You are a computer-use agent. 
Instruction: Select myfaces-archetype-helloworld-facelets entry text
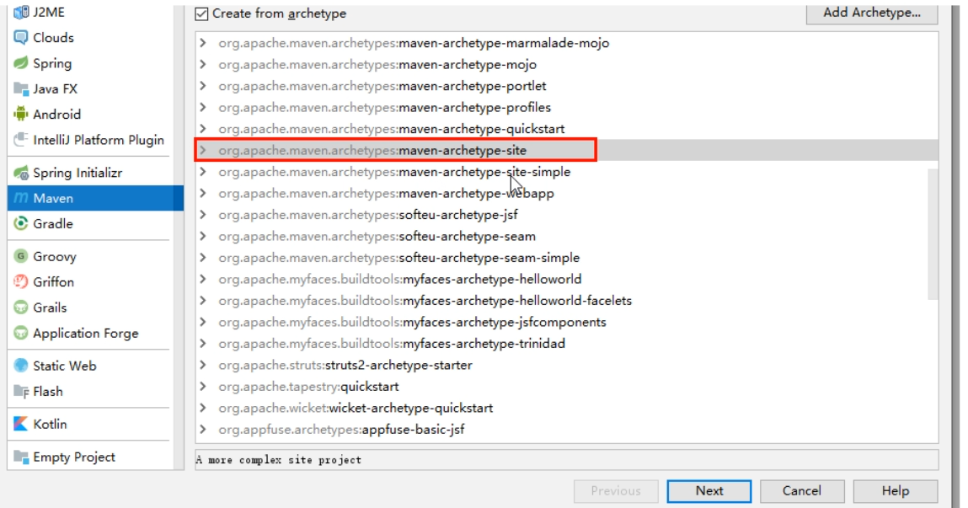point(425,301)
